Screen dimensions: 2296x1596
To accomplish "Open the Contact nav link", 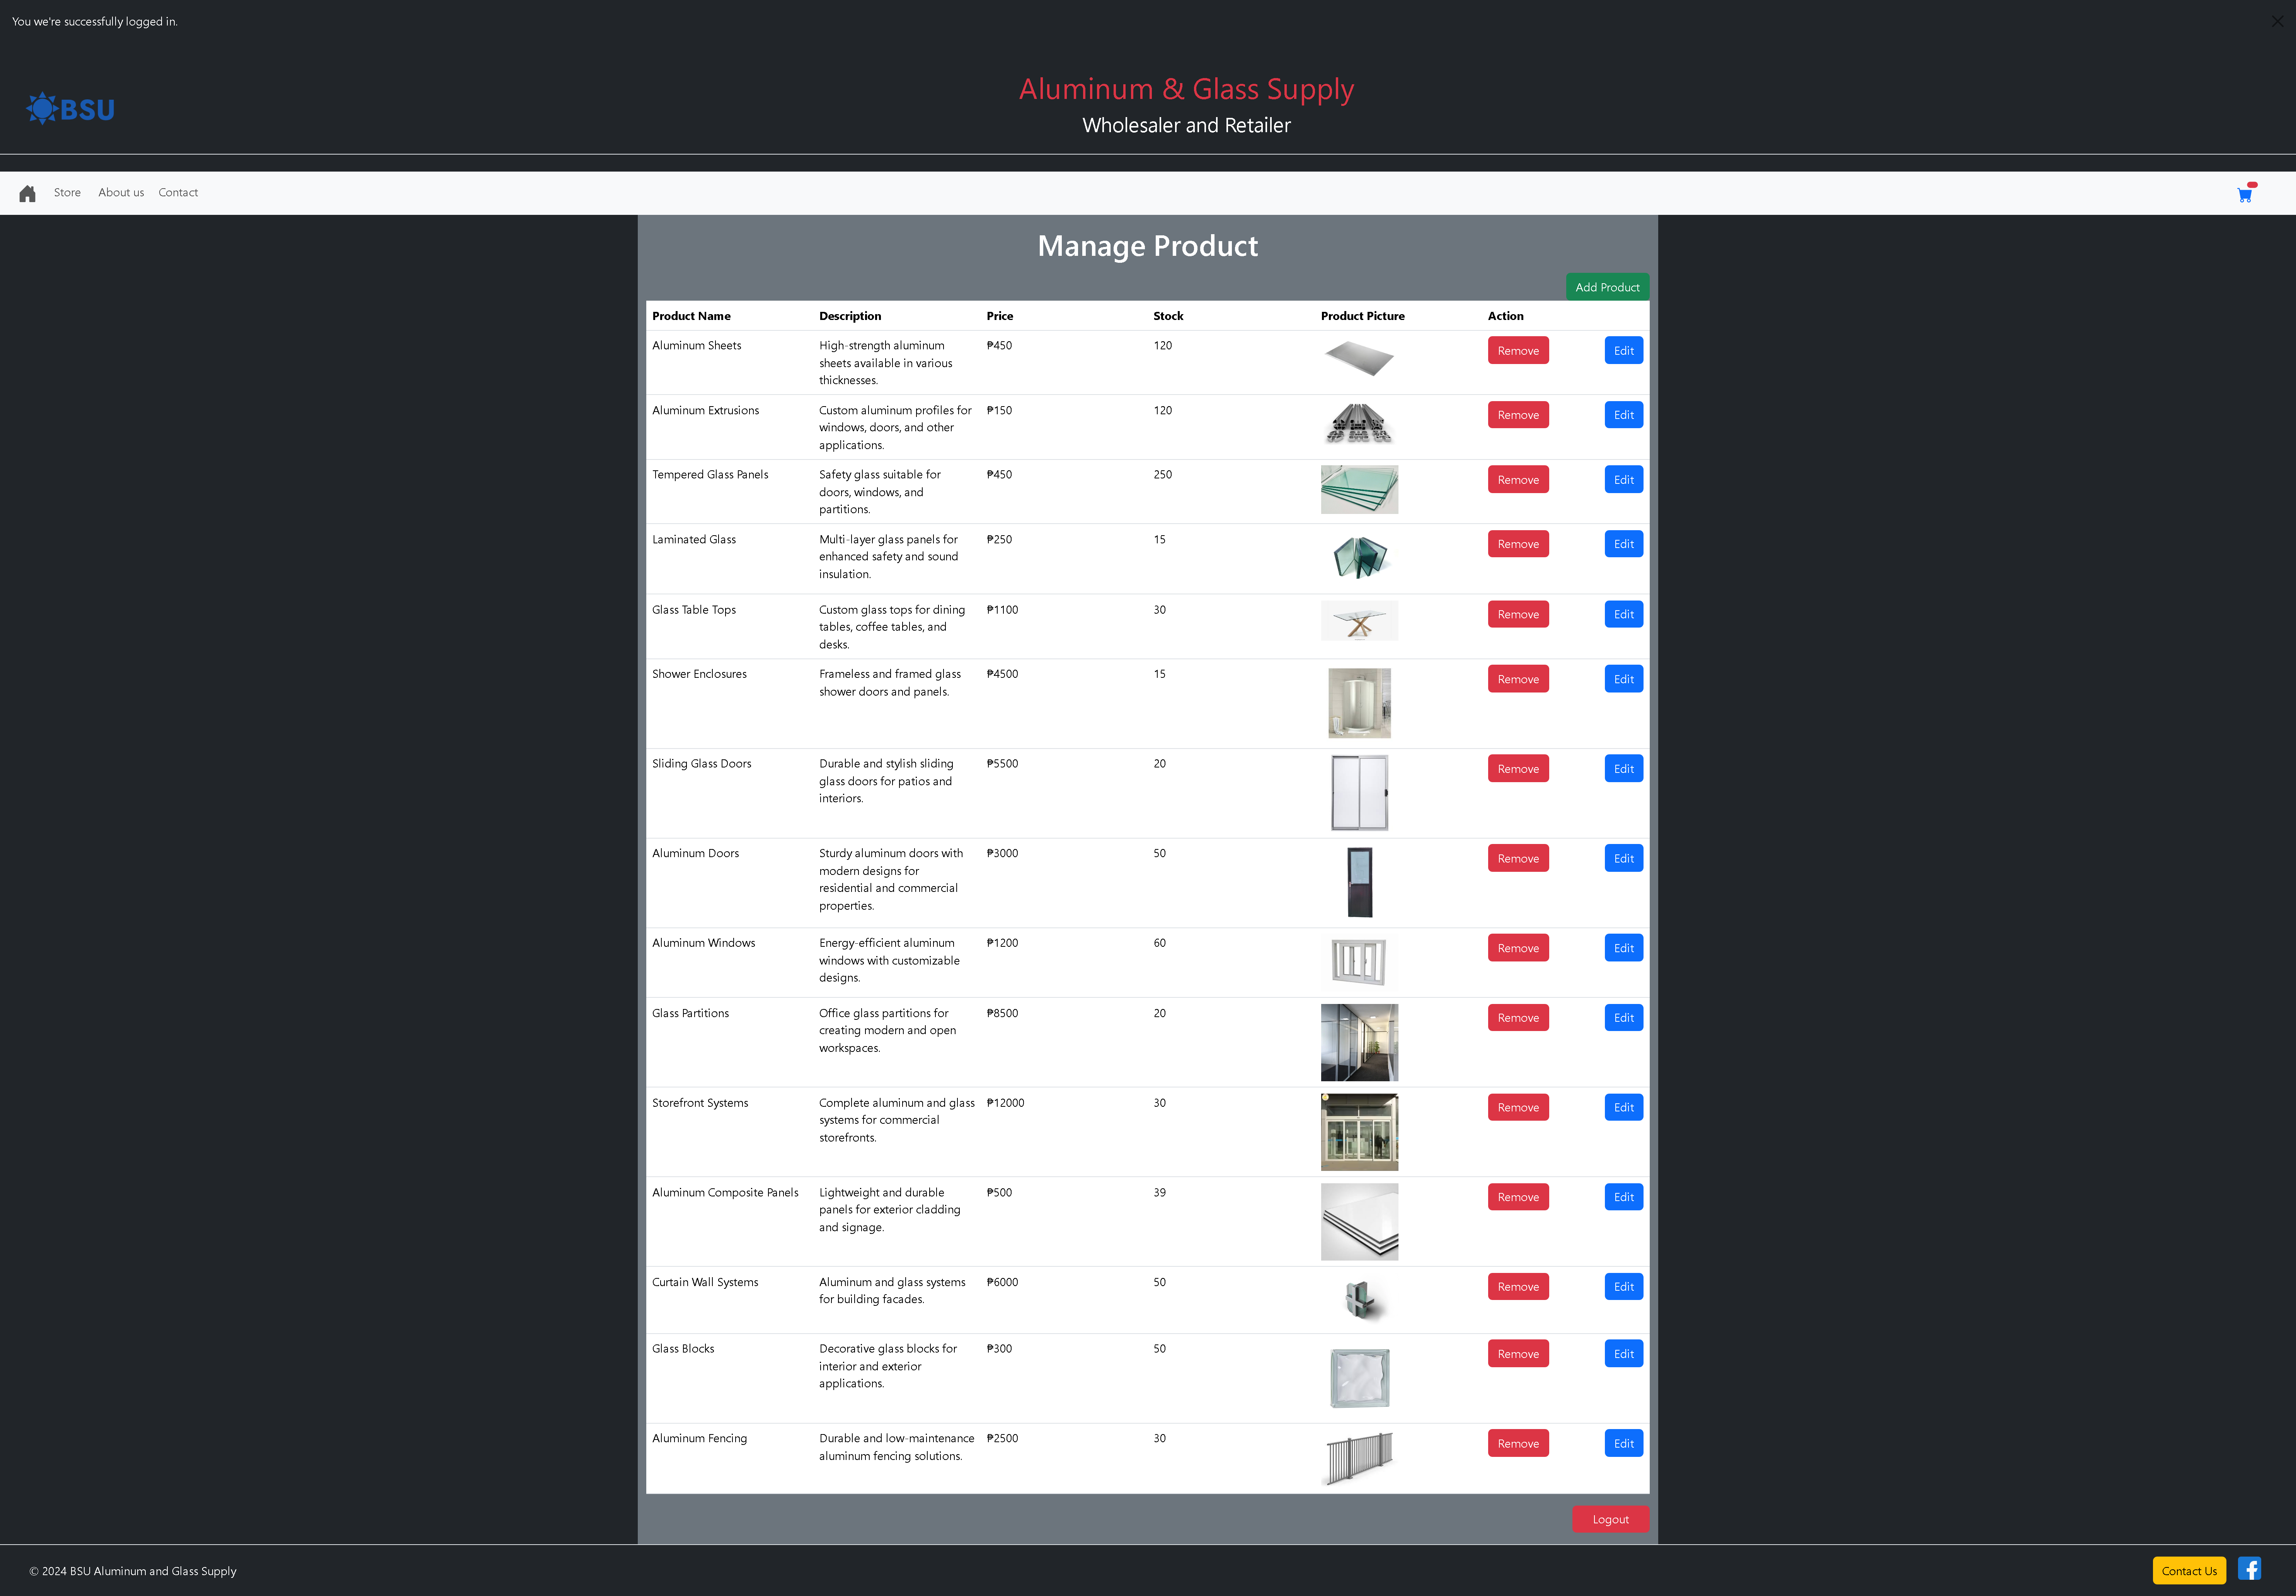I will (x=178, y=192).
